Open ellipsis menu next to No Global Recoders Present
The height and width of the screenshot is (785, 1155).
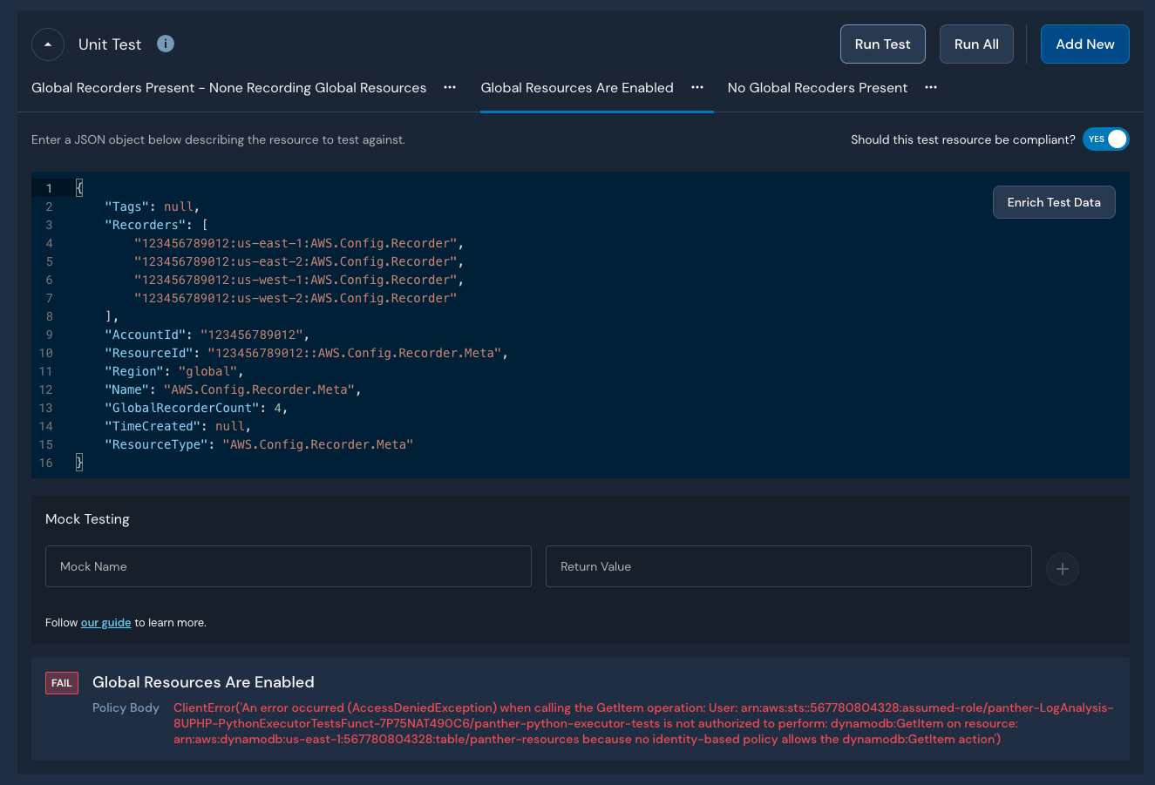click(x=931, y=87)
